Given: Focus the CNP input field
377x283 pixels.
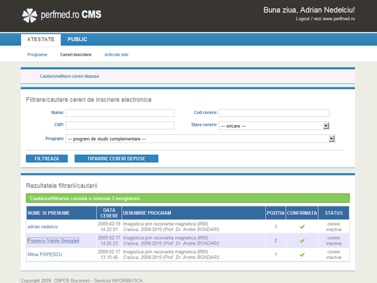Looking at the screenshot, I should click(x=120, y=126).
